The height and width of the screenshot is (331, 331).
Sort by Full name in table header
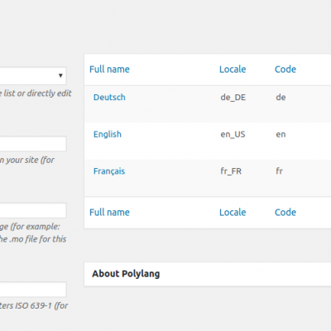point(109,70)
